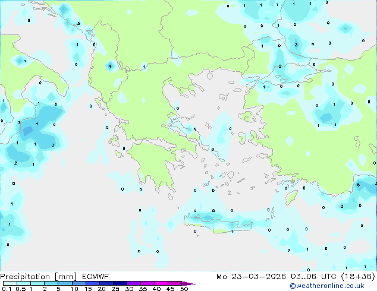Click the 20–25 mm dark blue legend segment
The width and height of the screenshot is (377, 291).
106,283
